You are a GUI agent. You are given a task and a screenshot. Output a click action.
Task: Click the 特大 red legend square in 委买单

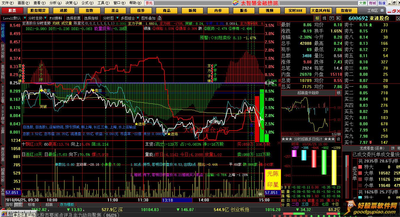coord(360,167)
